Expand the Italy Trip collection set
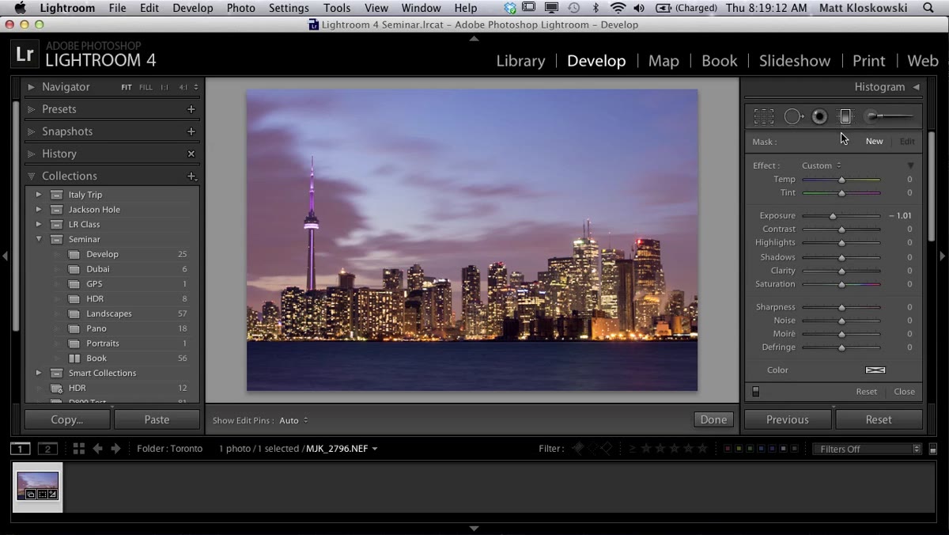Screen dimensions: 949x535 pos(38,195)
